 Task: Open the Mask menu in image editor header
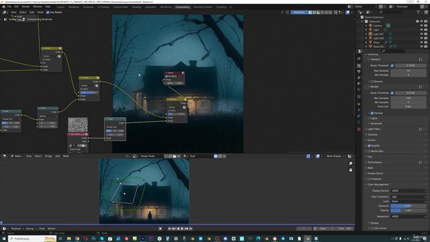pos(66,156)
